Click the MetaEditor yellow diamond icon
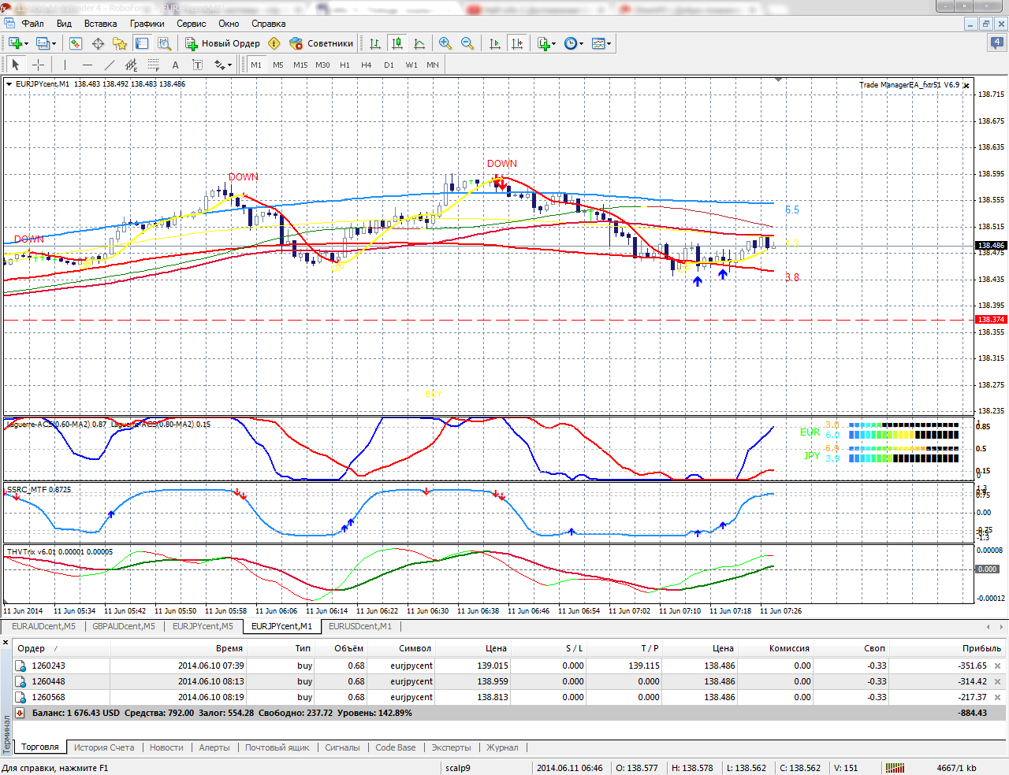This screenshot has width=1009, height=775. pyautogui.click(x=274, y=43)
